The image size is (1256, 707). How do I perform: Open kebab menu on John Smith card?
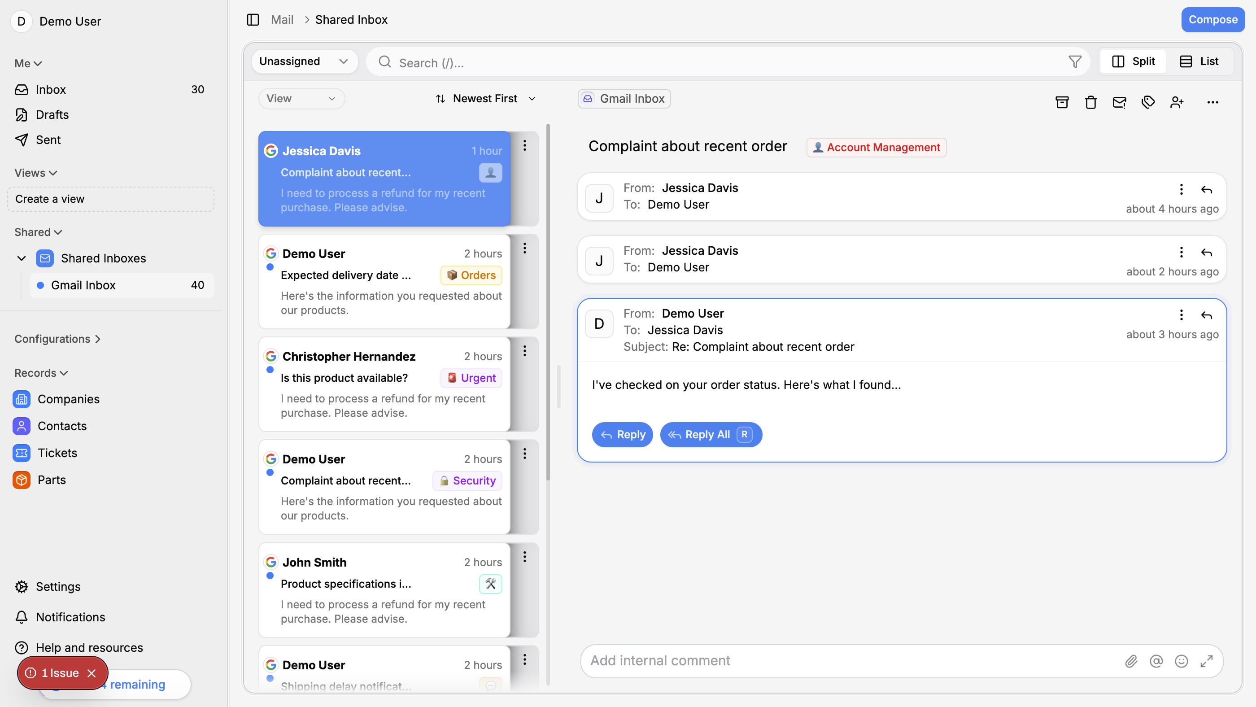click(x=525, y=557)
